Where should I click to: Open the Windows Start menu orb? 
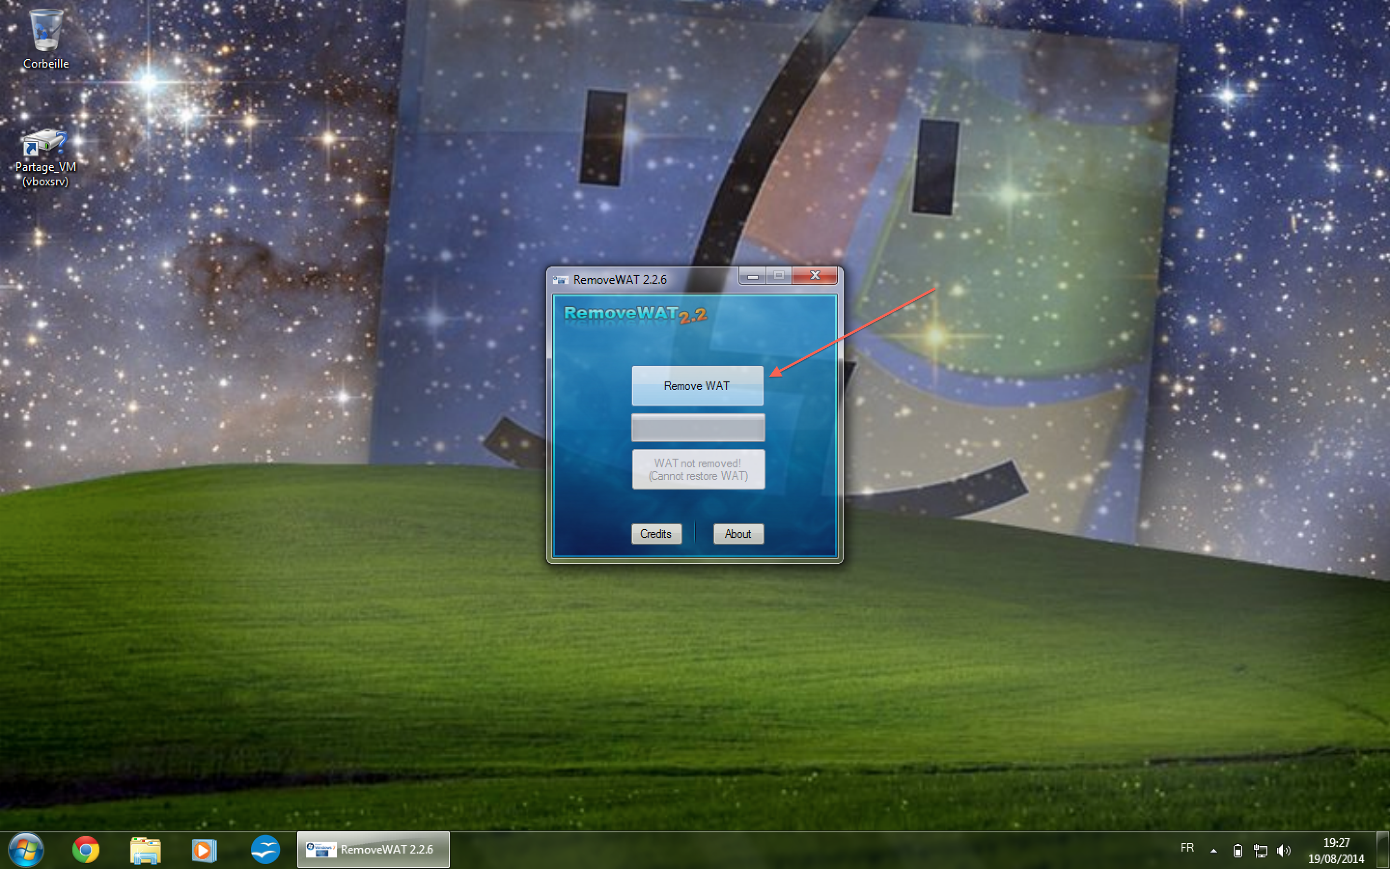25,850
